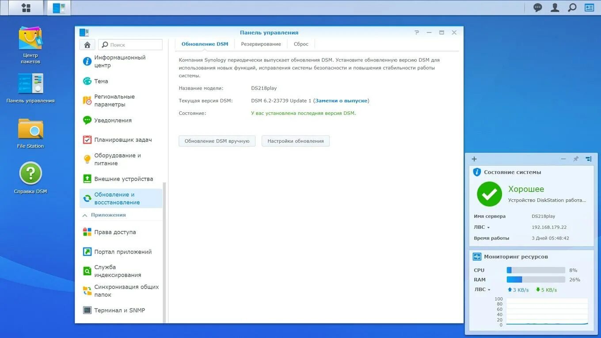
Task: Click IP address 192.168.179.22
Action: pos(549,227)
